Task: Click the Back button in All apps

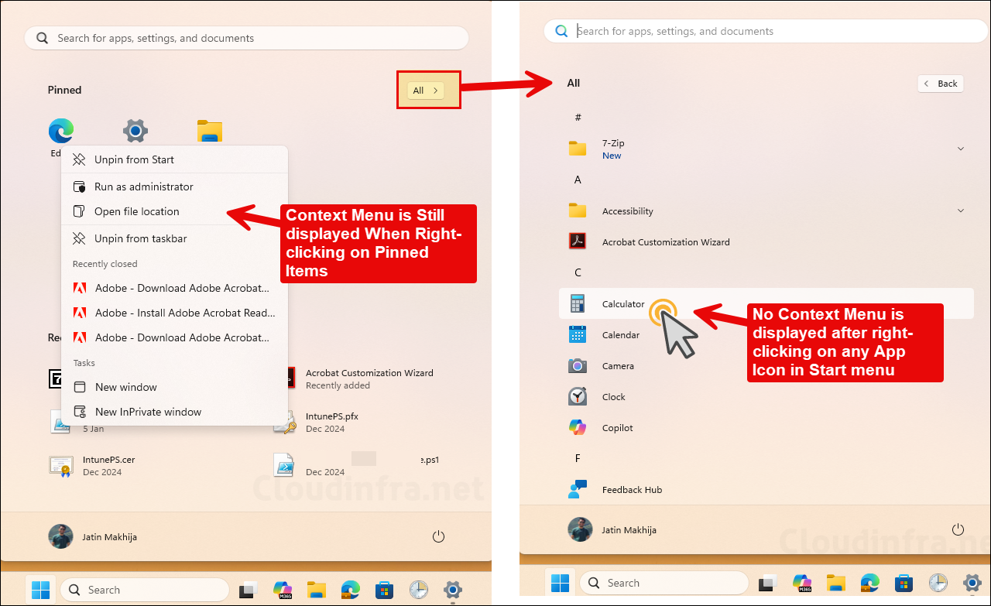Action: (941, 84)
